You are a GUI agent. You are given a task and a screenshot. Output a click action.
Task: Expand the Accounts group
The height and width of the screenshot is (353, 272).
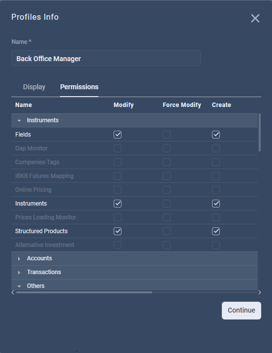coord(19,259)
